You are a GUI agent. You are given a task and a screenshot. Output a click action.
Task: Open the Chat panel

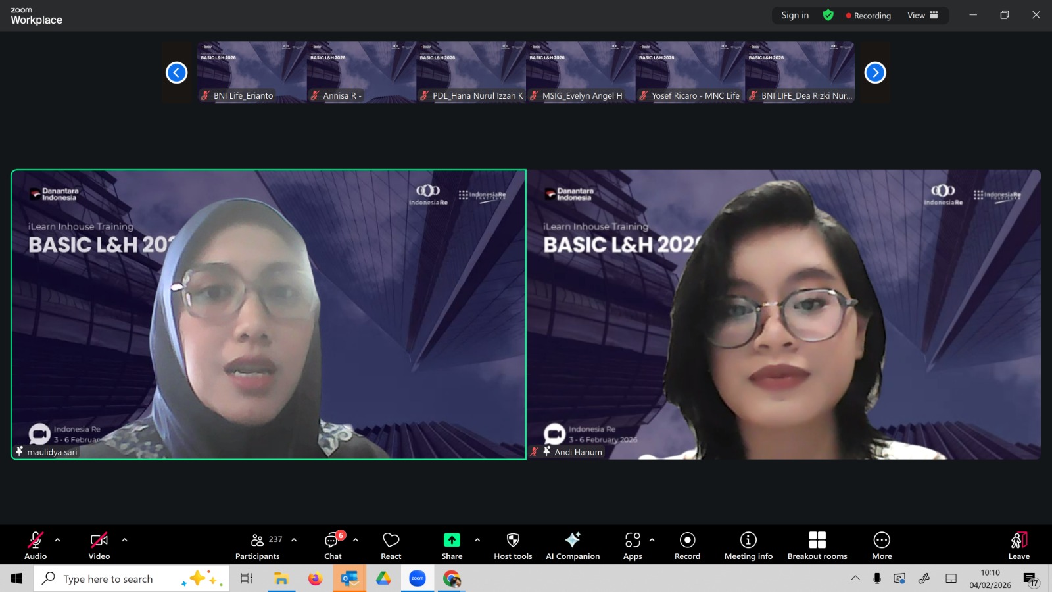pos(333,545)
